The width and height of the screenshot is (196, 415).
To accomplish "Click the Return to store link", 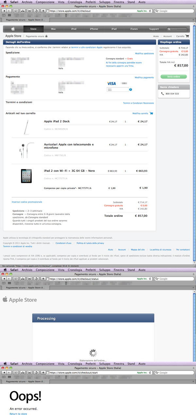I will click(x=18, y=414).
